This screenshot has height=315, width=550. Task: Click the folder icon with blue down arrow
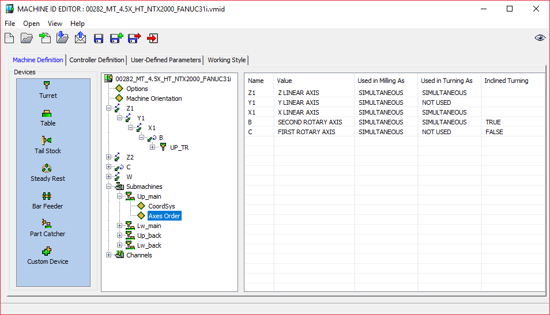tap(62, 37)
